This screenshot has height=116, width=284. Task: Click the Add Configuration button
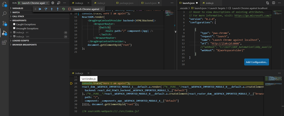pos(256,62)
